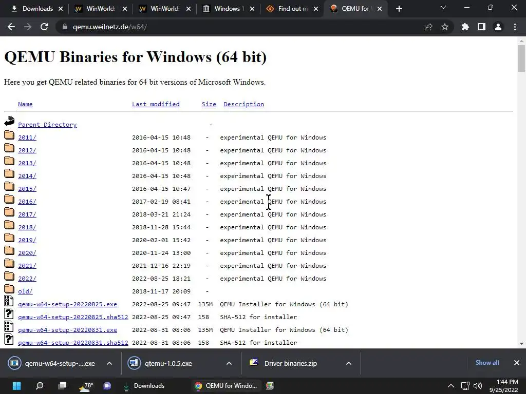
Task: Open downloaded qtemu-1.0.5.exe from shelf
Action: point(160,363)
